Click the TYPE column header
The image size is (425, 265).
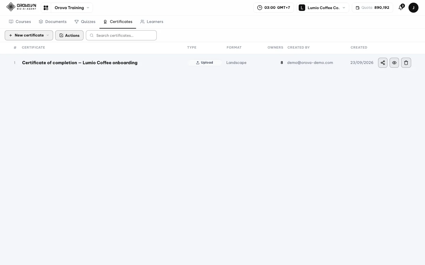[192, 47]
